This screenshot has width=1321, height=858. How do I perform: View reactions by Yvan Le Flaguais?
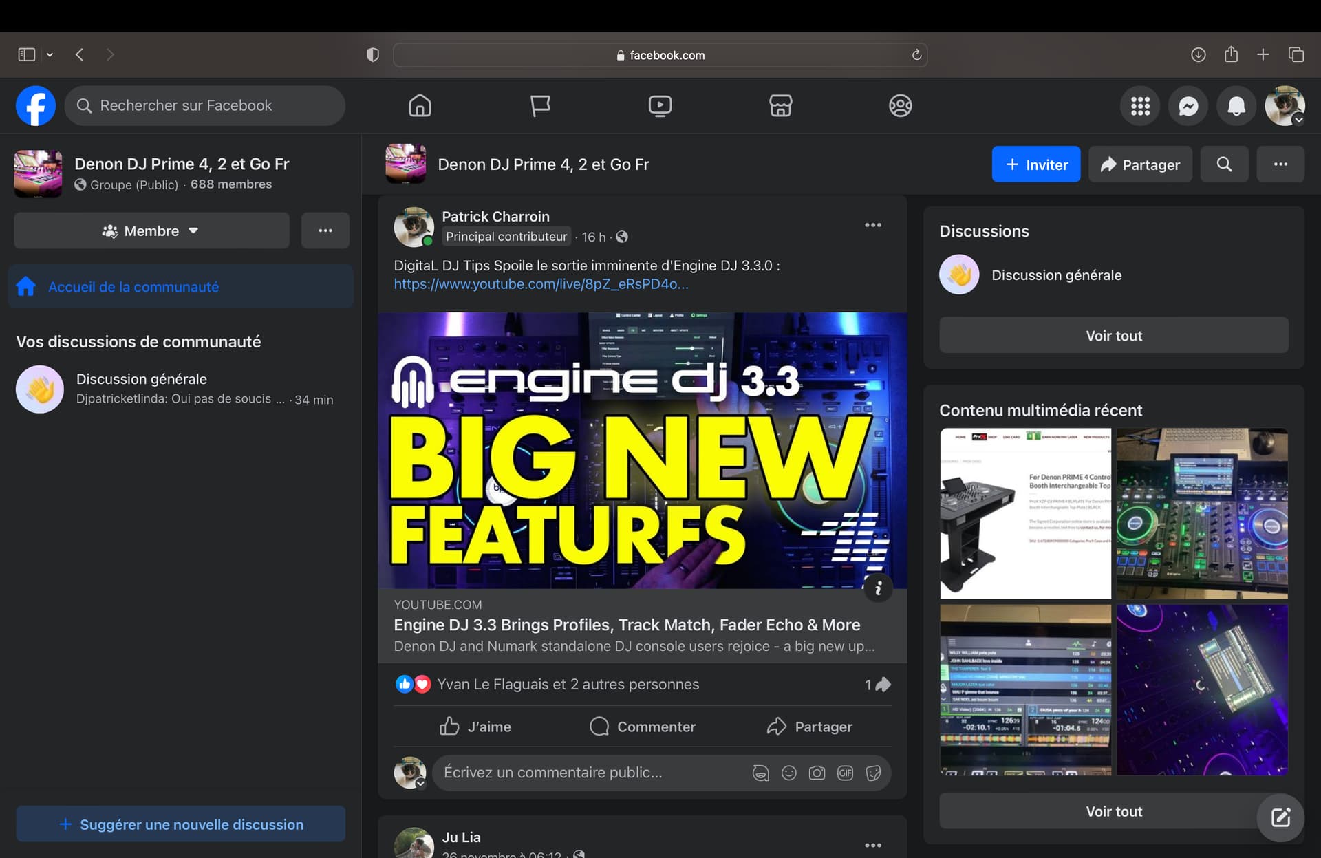[568, 685]
